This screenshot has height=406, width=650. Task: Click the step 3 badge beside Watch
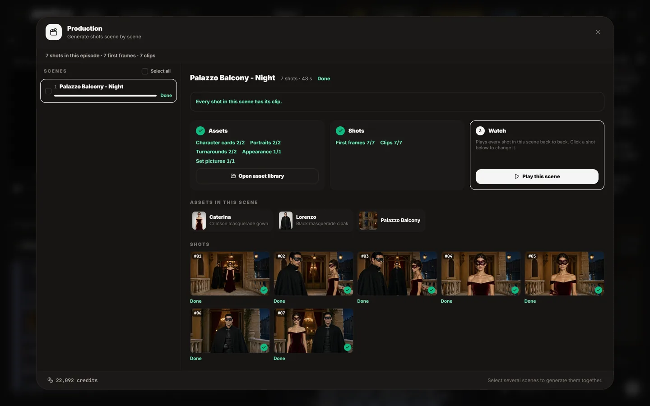[x=480, y=131]
